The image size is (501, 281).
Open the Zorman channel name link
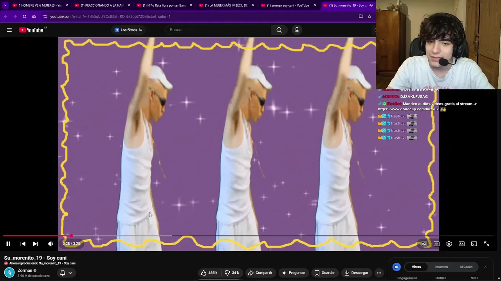click(25, 270)
